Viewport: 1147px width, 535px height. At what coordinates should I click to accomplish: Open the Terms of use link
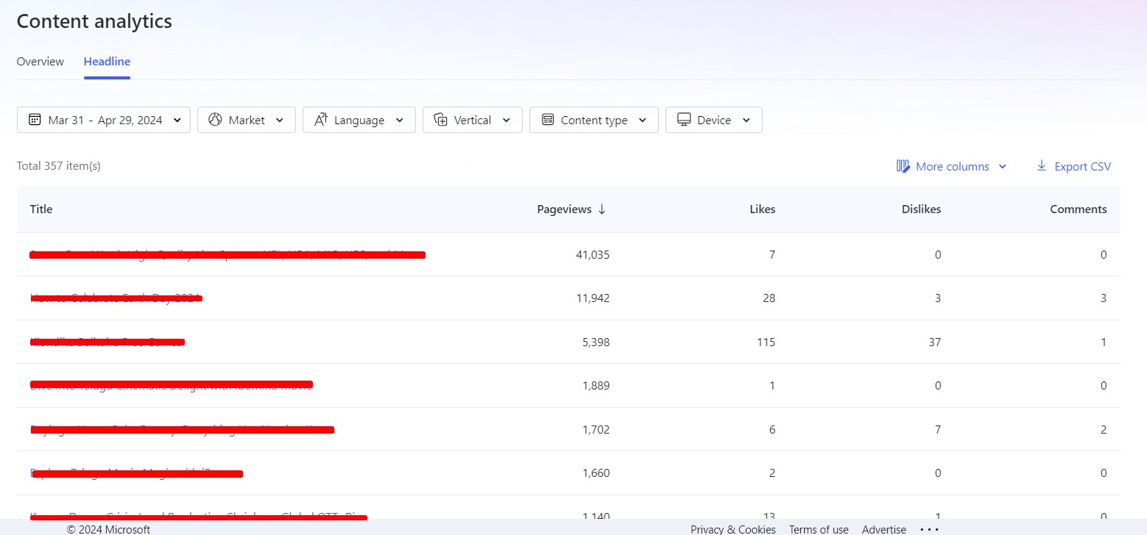click(819, 529)
